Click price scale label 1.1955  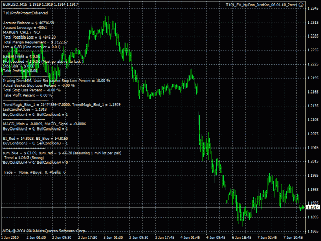tap(313, 190)
